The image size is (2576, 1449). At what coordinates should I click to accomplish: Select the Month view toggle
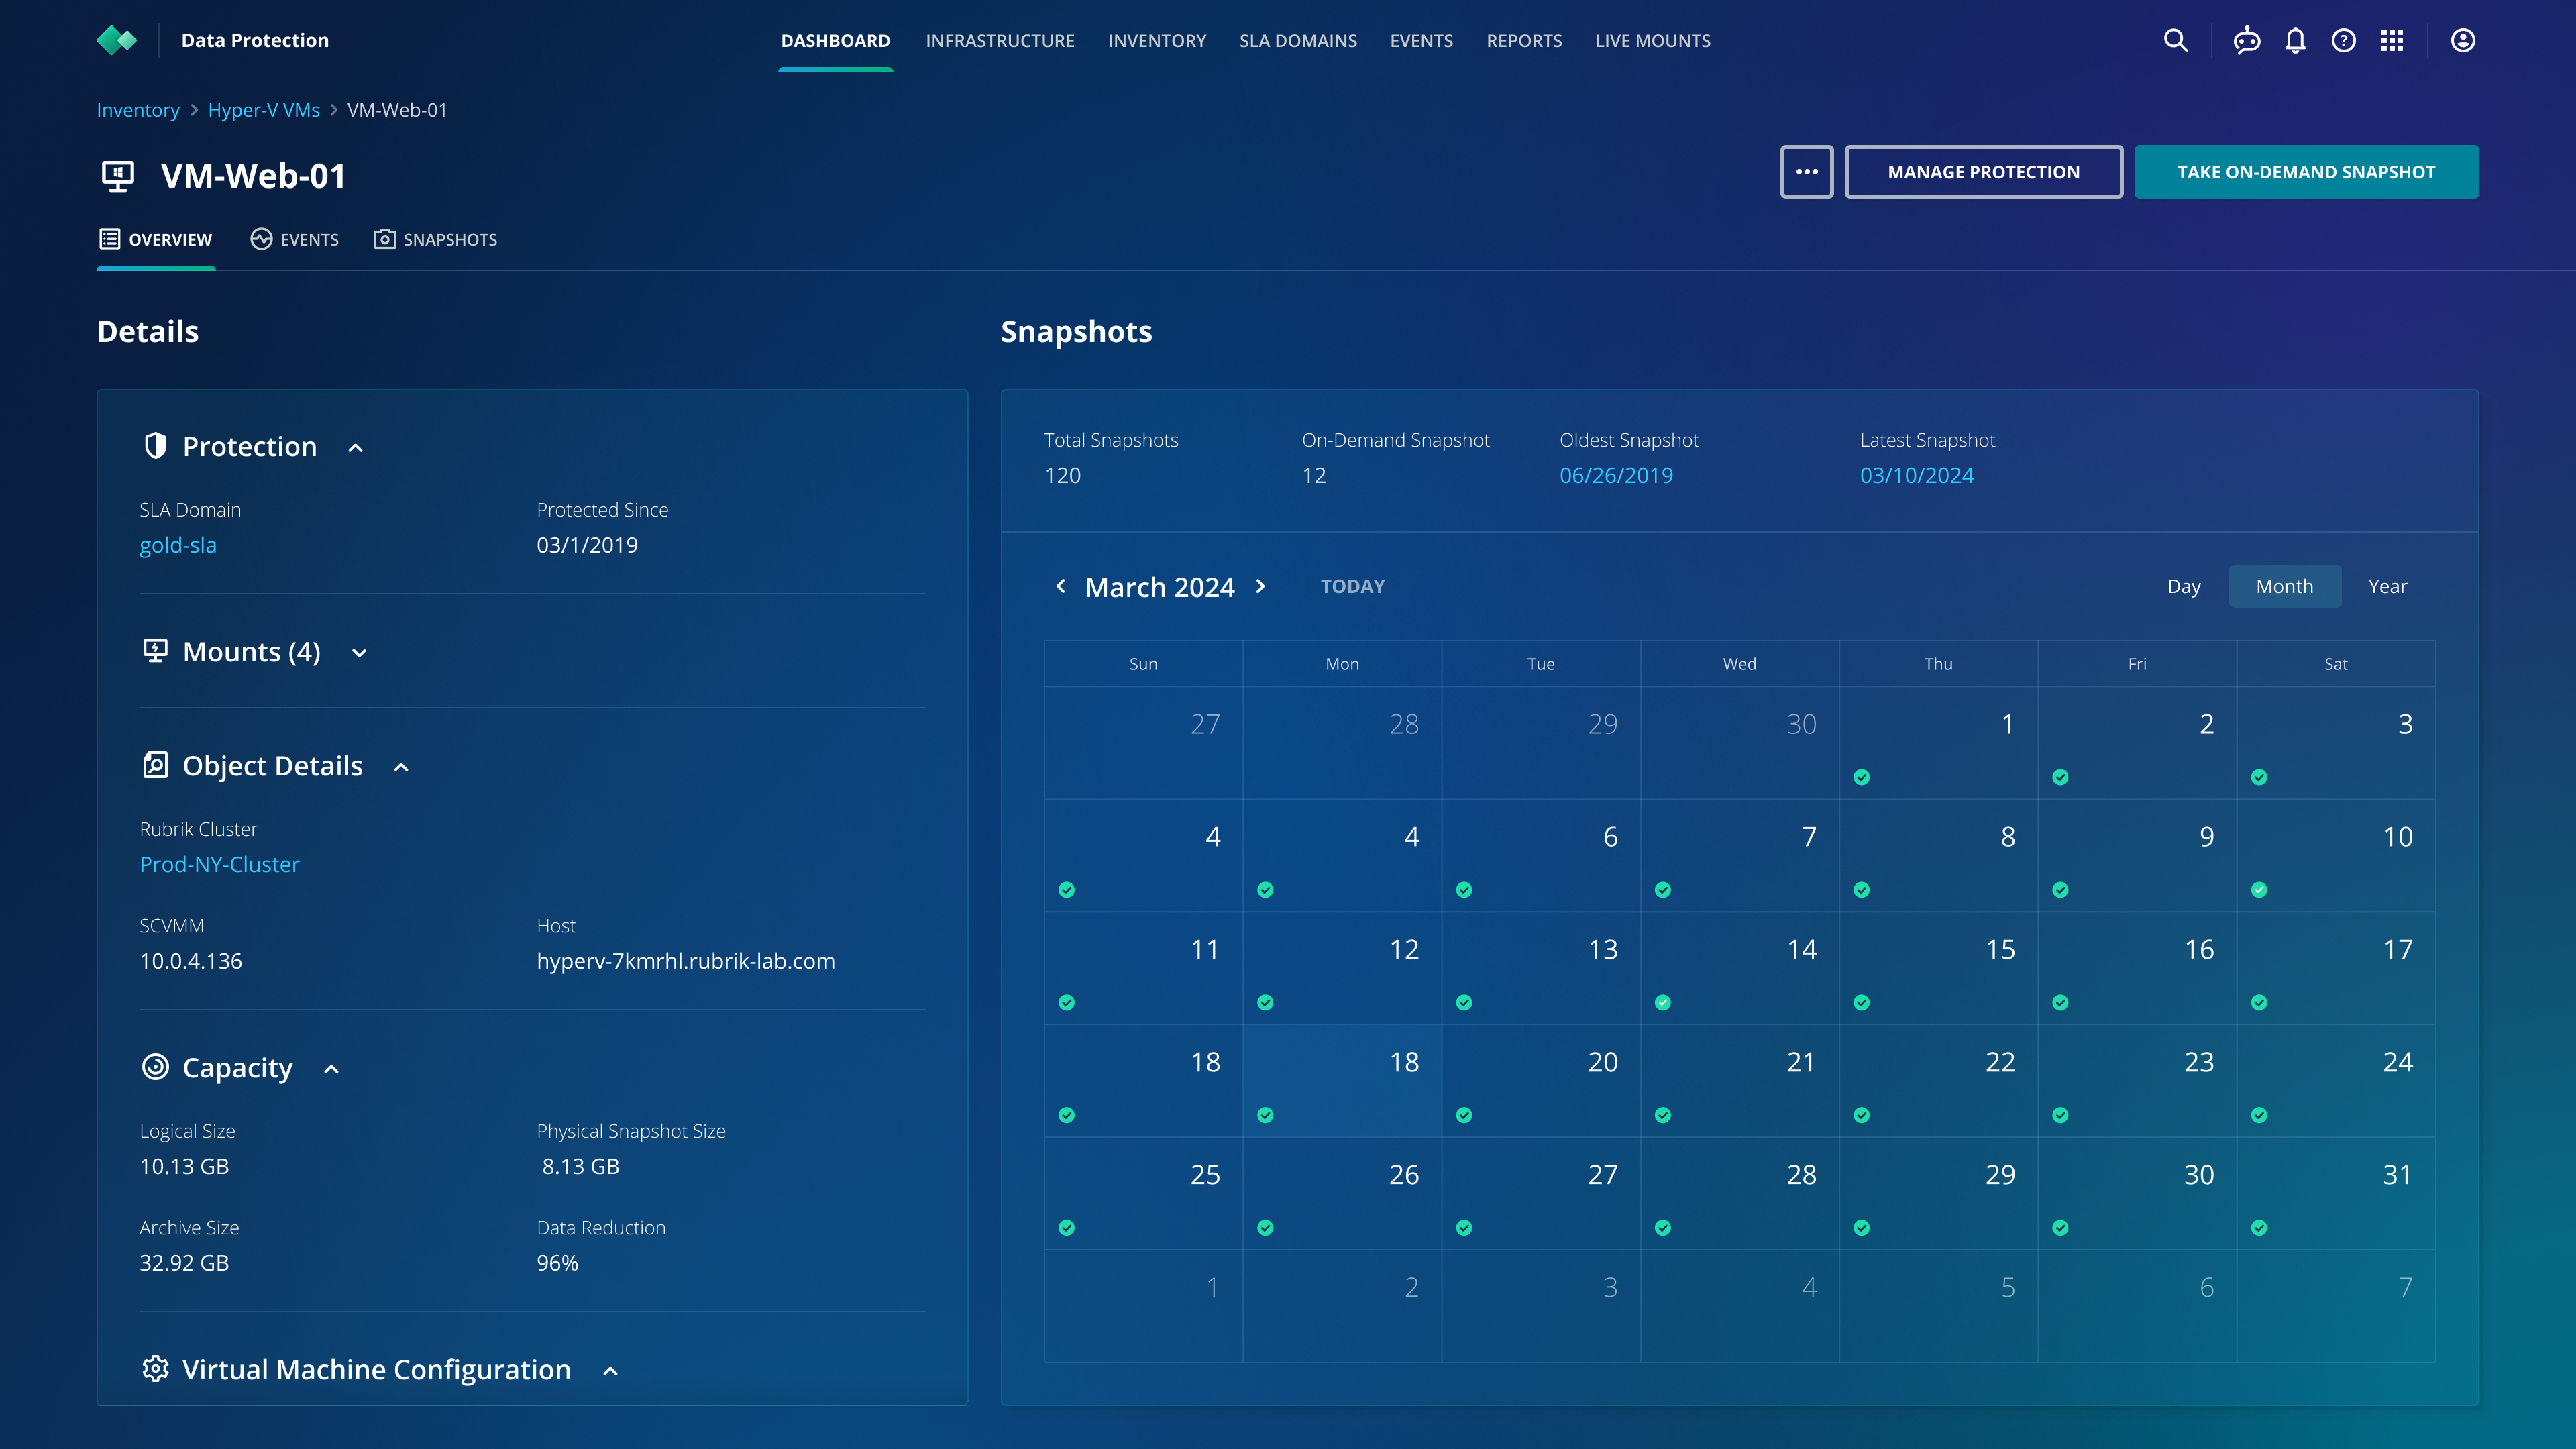coord(2284,586)
